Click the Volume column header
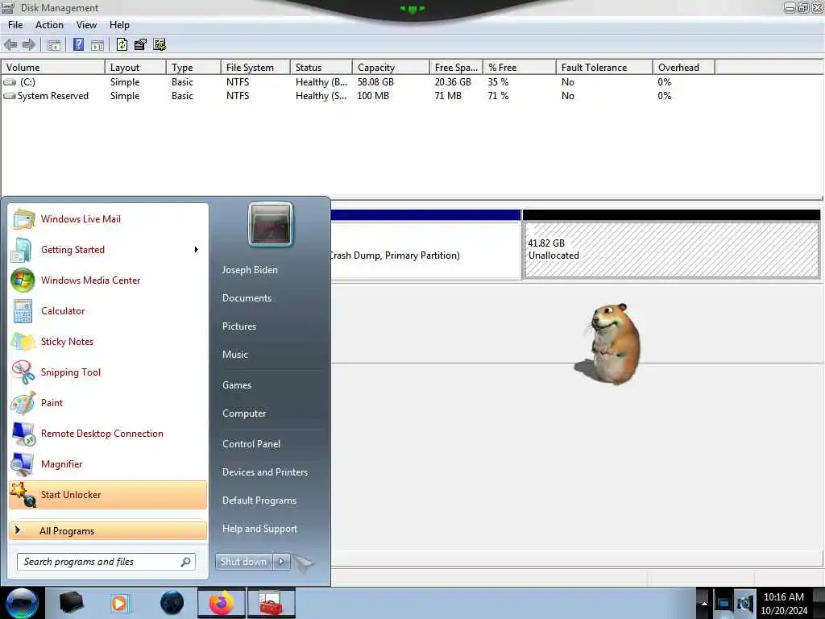This screenshot has width=825, height=619. (x=53, y=68)
